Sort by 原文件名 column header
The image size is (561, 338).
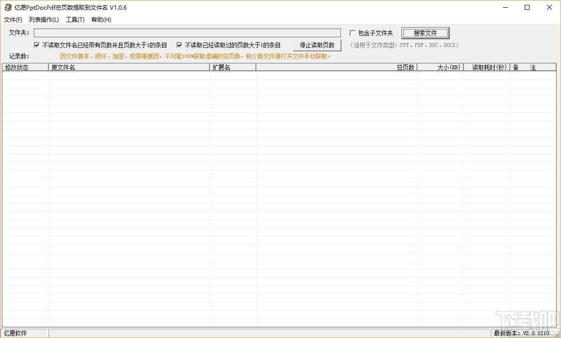coord(129,67)
